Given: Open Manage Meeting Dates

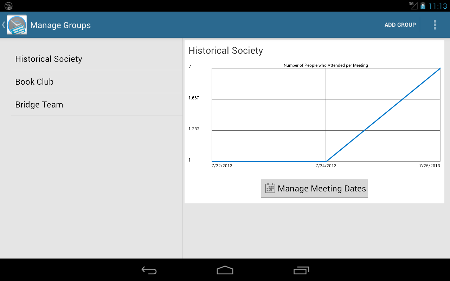Looking at the screenshot, I should [x=314, y=188].
